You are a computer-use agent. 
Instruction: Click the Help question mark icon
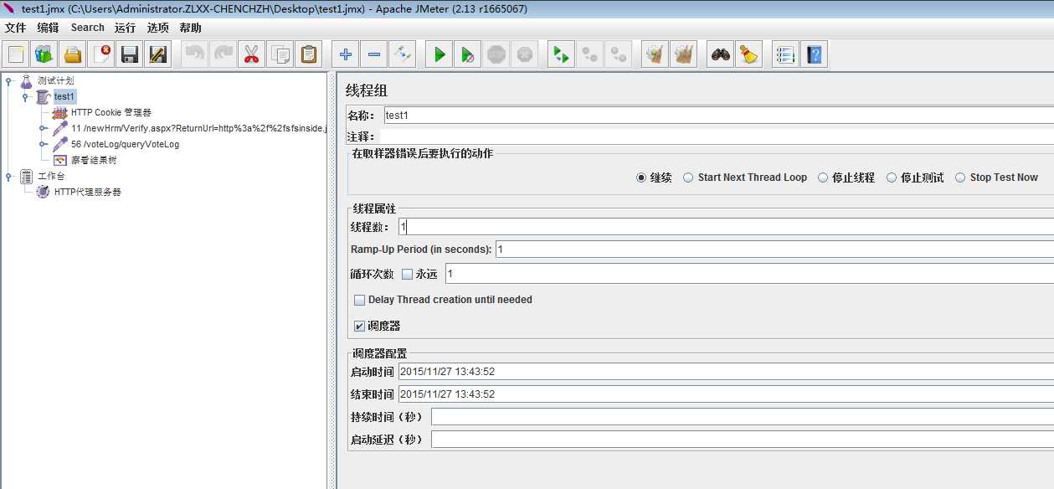[814, 55]
